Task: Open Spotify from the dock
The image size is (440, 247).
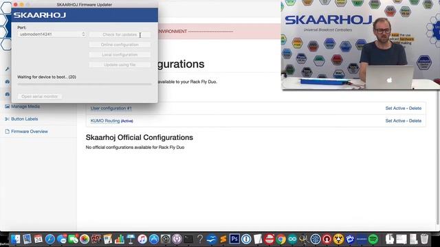Action: point(373,239)
